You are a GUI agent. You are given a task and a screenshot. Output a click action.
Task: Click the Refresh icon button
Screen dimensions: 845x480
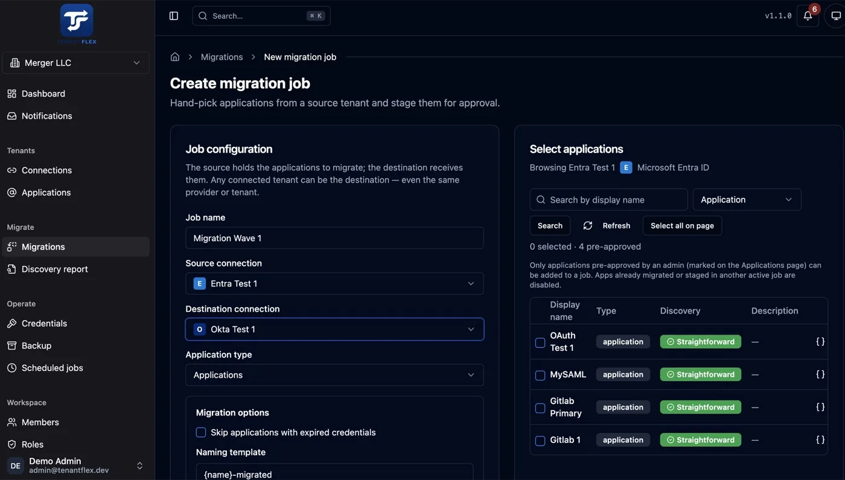pos(607,226)
